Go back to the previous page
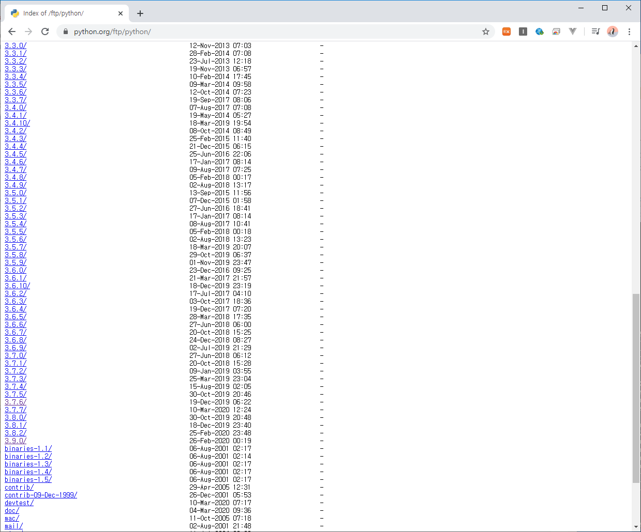Viewport: 641px width, 532px height. [12, 32]
